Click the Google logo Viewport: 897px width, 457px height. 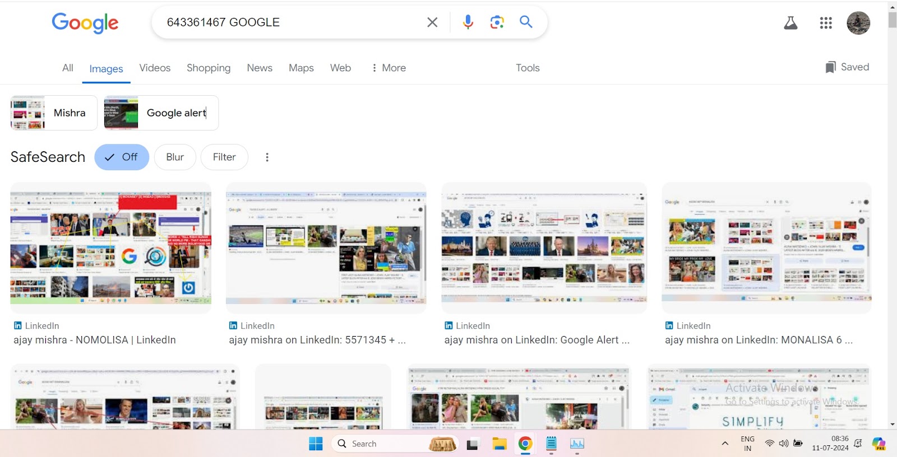(x=85, y=22)
